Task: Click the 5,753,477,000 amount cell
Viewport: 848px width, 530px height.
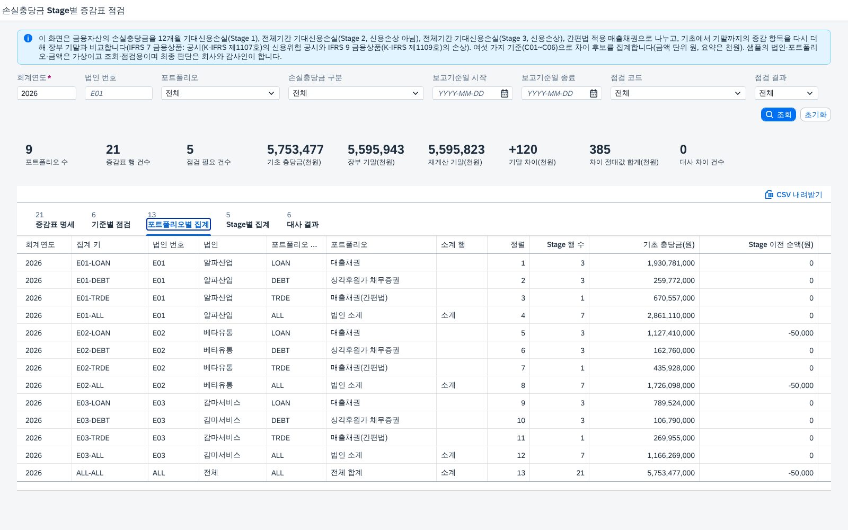Action: [x=644, y=473]
